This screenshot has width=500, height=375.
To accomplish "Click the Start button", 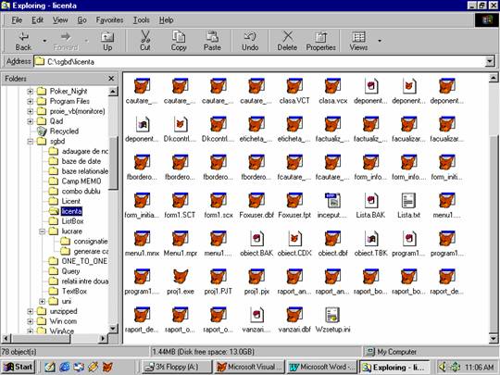I will coord(18,367).
